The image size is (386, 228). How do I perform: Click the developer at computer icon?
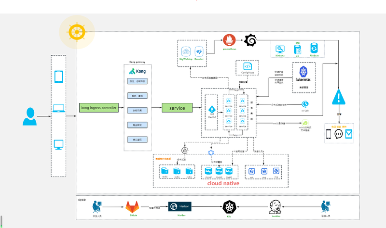97,207
